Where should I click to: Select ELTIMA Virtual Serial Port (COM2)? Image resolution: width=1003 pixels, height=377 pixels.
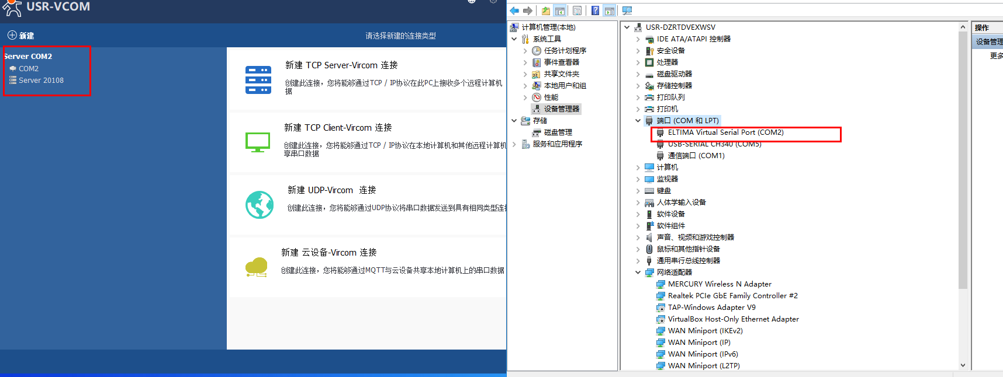click(x=725, y=132)
